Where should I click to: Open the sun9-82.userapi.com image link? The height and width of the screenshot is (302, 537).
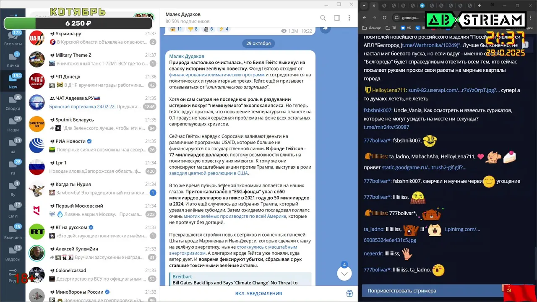click(x=454, y=90)
